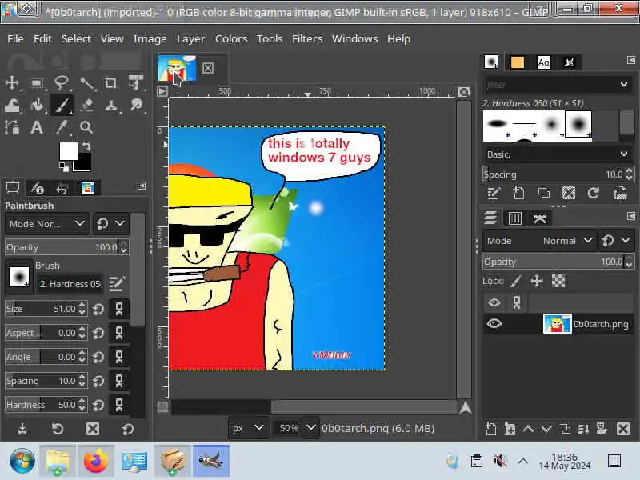The width and height of the screenshot is (640, 480).
Task: Select the Free Select lasso tool
Action: [x=62, y=83]
